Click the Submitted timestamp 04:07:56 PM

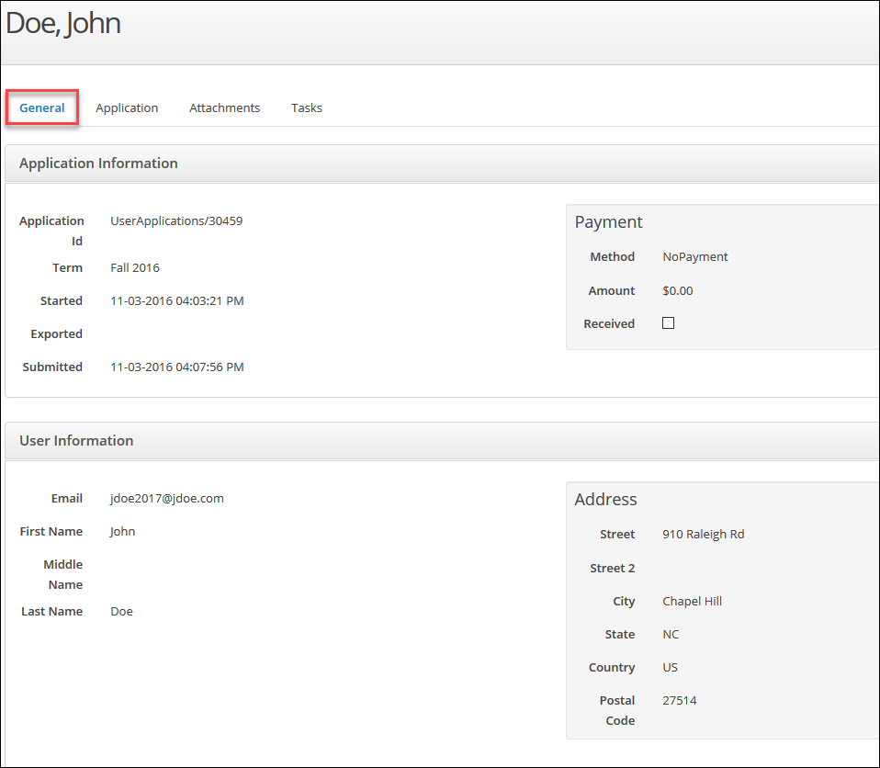tap(176, 367)
